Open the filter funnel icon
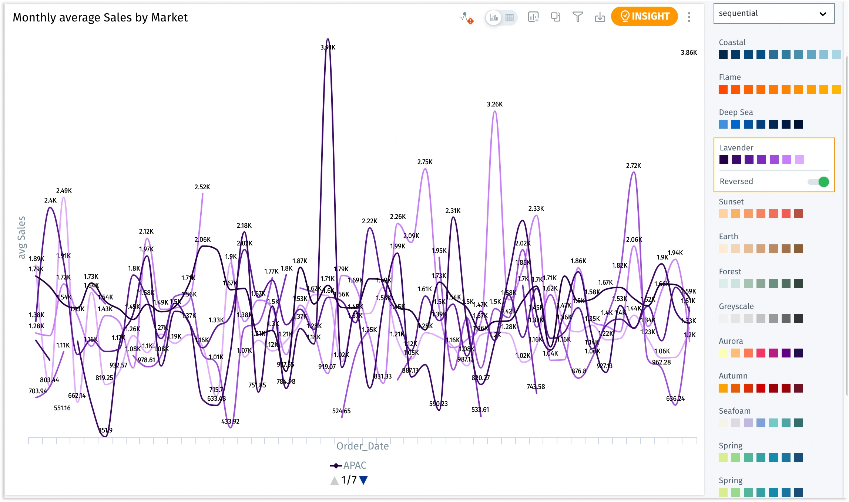 (x=577, y=17)
